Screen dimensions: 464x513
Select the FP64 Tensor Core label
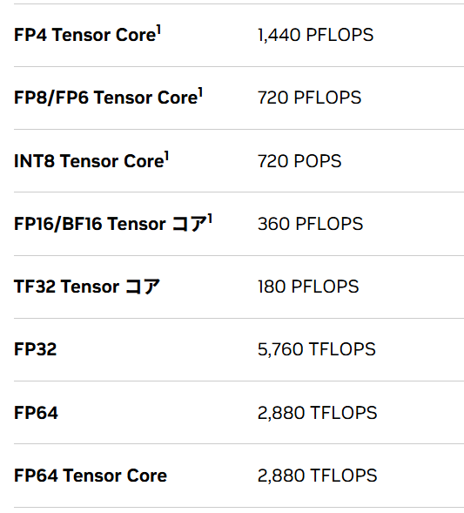91,475
